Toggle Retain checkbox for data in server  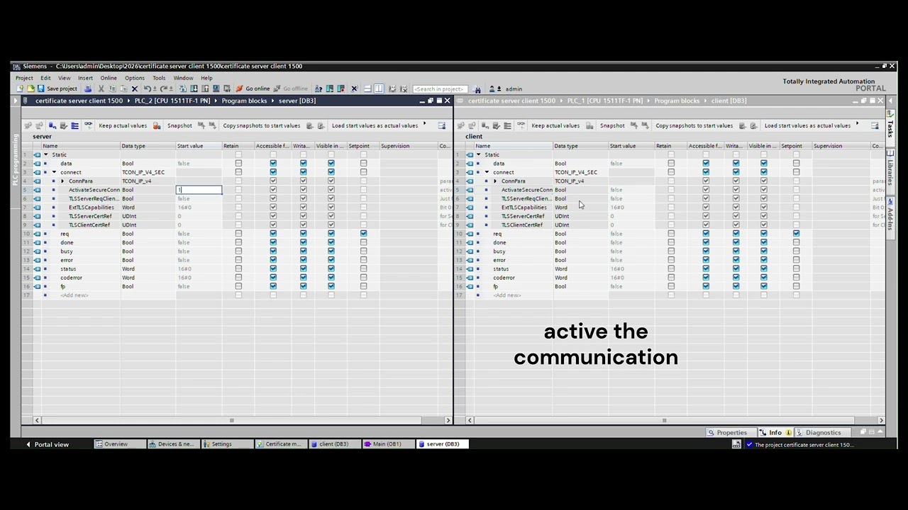[238, 163]
